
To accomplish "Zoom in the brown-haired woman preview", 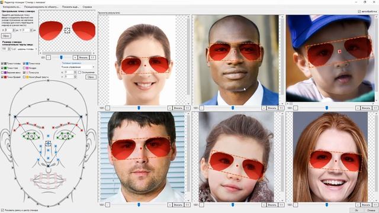I will (x=170, y=108).
